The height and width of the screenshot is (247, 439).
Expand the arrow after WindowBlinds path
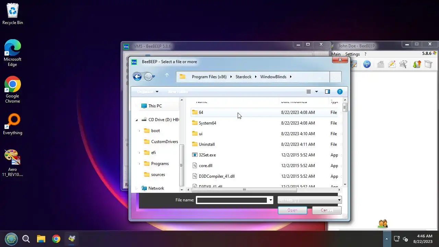click(290, 77)
